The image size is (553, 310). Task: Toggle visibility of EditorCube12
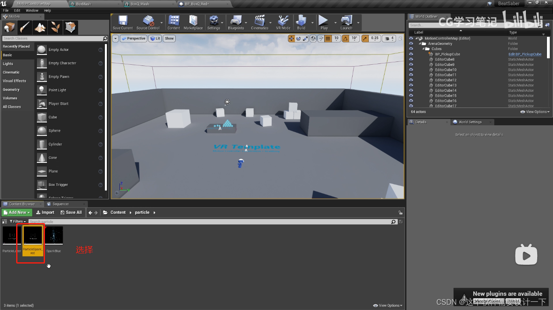pyautogui.click(x=411, y=80)
